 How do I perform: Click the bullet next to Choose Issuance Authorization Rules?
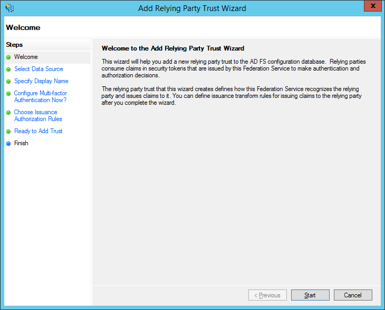click(x=8, y=113)
